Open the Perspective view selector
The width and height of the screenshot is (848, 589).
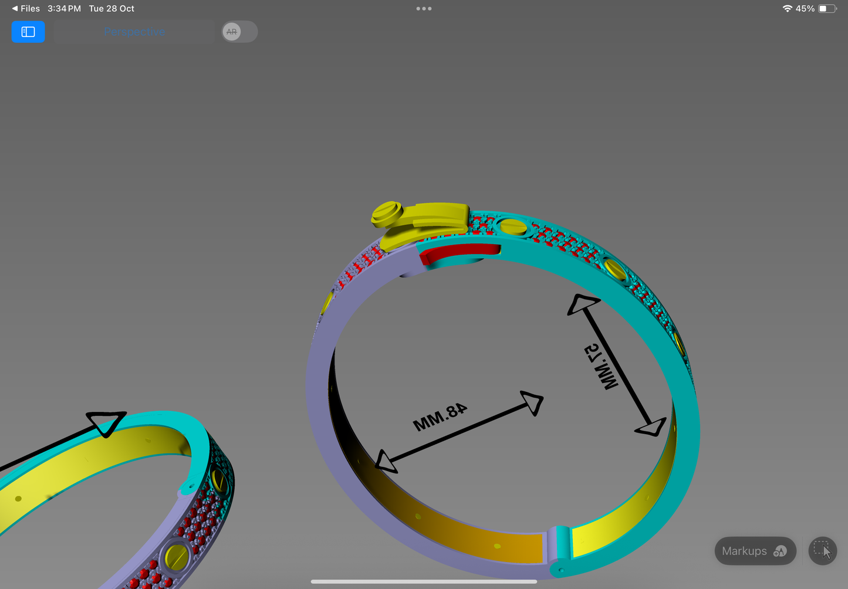point(134,32)
